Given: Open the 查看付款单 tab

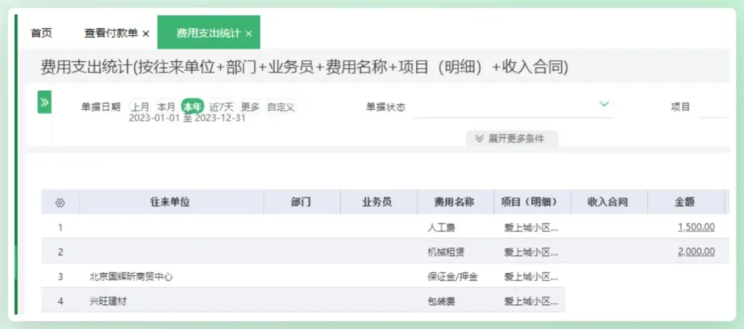Looking at the screenshot, I should click(x=111, y=33).
